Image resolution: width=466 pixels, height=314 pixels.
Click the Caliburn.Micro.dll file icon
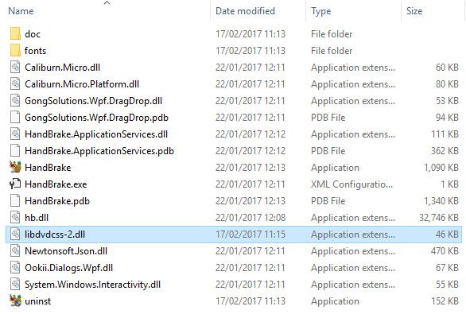(15, 67)
